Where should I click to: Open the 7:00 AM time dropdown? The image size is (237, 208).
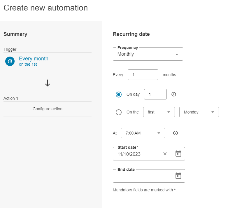click(x=143, y=133)
